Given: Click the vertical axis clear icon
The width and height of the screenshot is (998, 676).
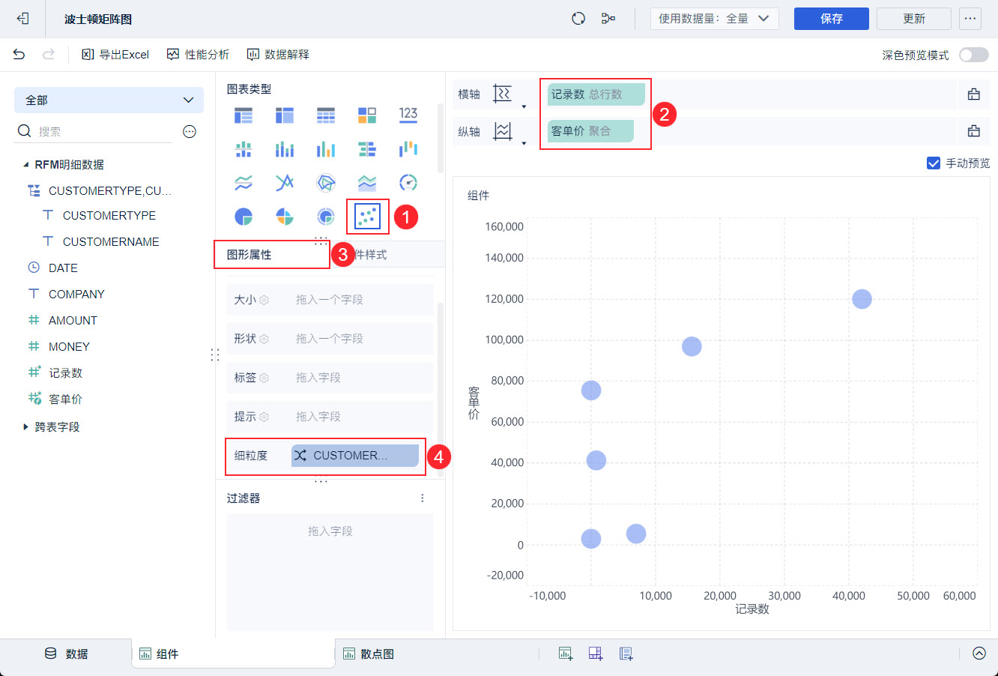Looking at the screenshot, I should (974, 131).
